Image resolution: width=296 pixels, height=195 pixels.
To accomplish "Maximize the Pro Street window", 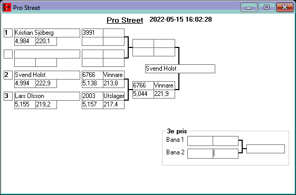I will click(266, 7).
